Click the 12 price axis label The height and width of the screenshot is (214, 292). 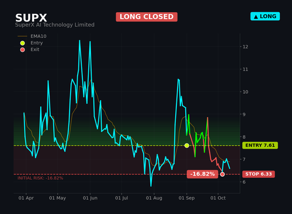point(245,47)
